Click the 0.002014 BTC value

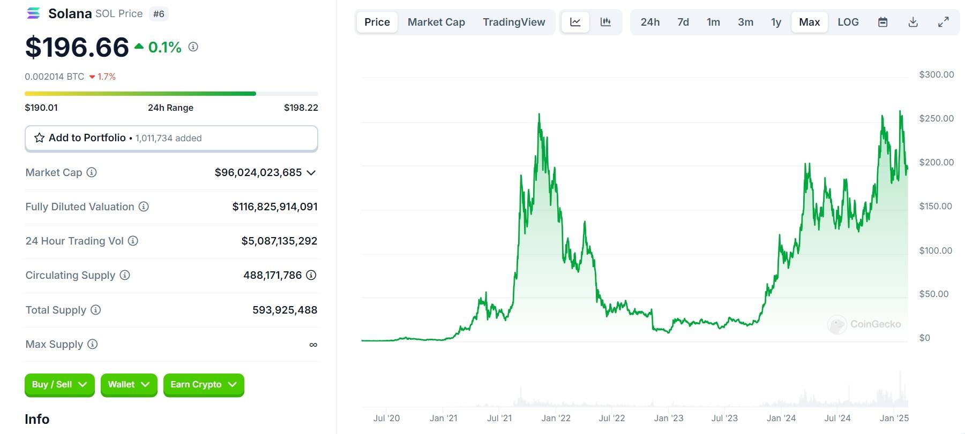click(x=54, y=77)
